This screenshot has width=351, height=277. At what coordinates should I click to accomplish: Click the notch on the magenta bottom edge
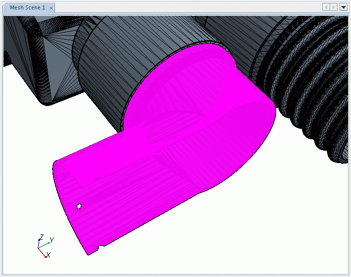point(100,246)
